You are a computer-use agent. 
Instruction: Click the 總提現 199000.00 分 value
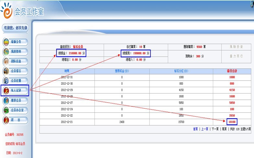tap(136, 53)
